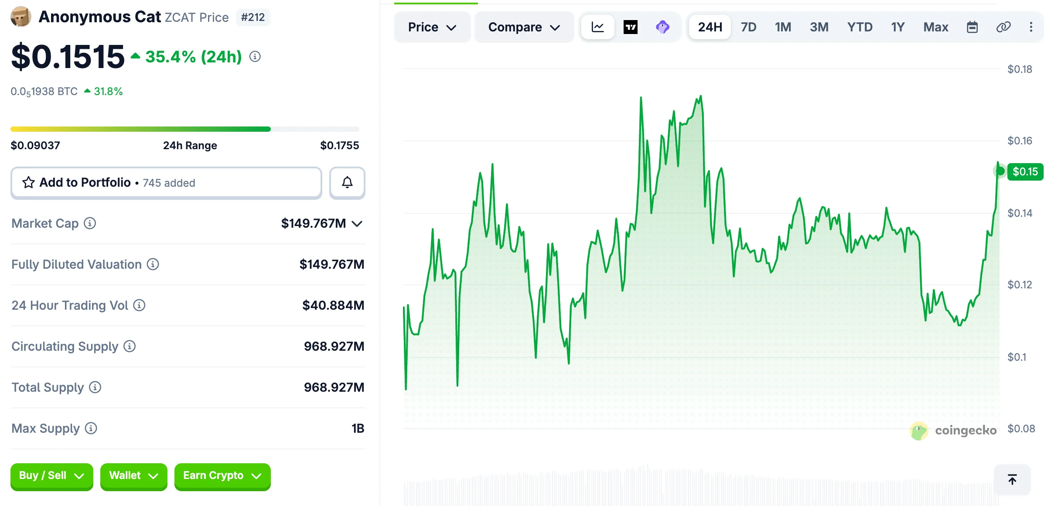The image size is (1044, 506).
Task: Switch to the line chart view icon
Action: click(x=597, y=27)
